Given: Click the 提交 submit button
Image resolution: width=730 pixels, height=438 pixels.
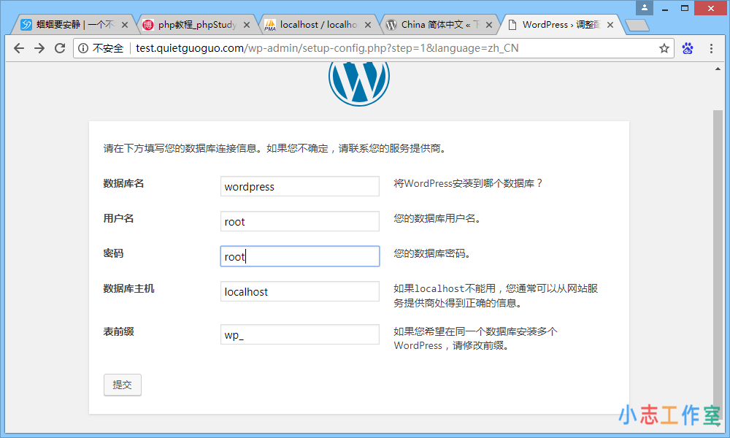Looking at the screenshot, I should click(123, 385).
